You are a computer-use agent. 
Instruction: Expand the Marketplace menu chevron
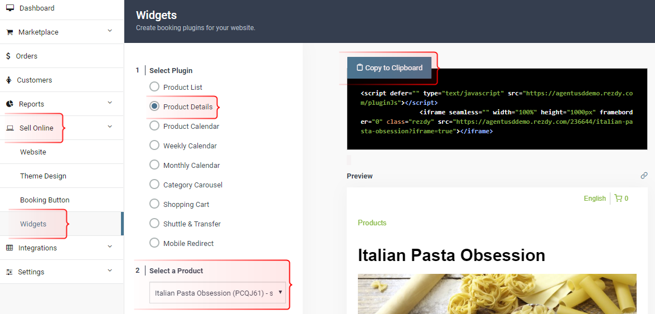coord(110,31)
